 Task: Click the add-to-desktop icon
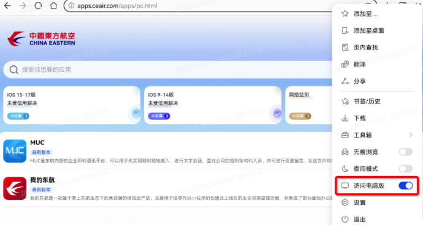click(345, 31)
